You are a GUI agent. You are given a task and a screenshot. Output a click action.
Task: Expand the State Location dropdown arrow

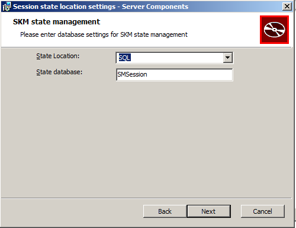(x=227, y=58)
